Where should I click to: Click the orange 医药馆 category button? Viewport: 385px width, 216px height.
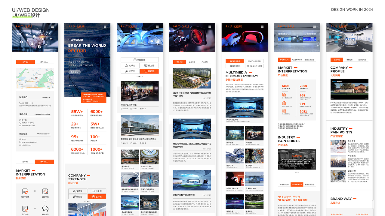[x=149, y=71]
